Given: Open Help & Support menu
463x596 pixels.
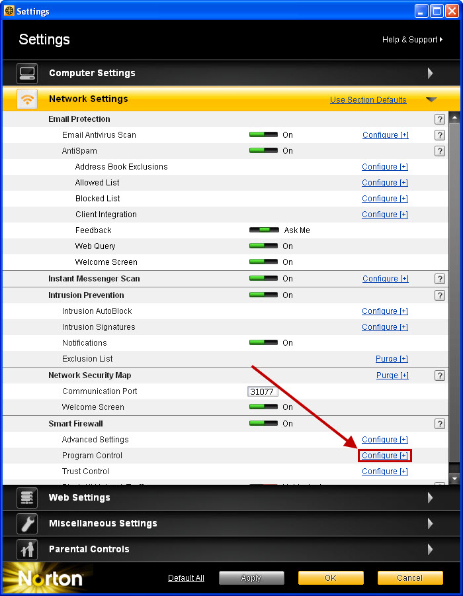Looking at the screenshot, I should tap(412, 40).
